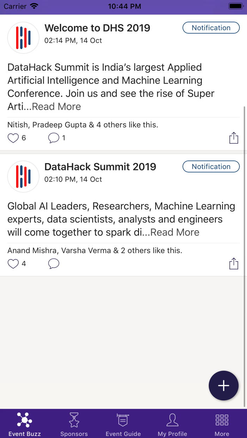Like the Welcome to DHS 2019 post
The image size is (247, 438).
[x=13, y=138]
